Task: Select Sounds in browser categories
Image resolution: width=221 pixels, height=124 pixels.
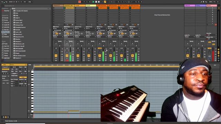Action: [5, 18]
